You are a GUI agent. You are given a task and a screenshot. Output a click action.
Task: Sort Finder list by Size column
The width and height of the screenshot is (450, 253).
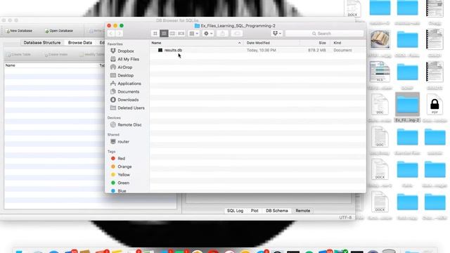pos(315,43)
